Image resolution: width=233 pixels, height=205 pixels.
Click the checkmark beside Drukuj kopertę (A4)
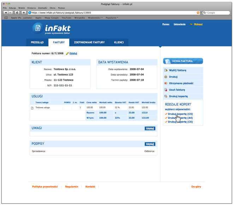coord(166,118)
